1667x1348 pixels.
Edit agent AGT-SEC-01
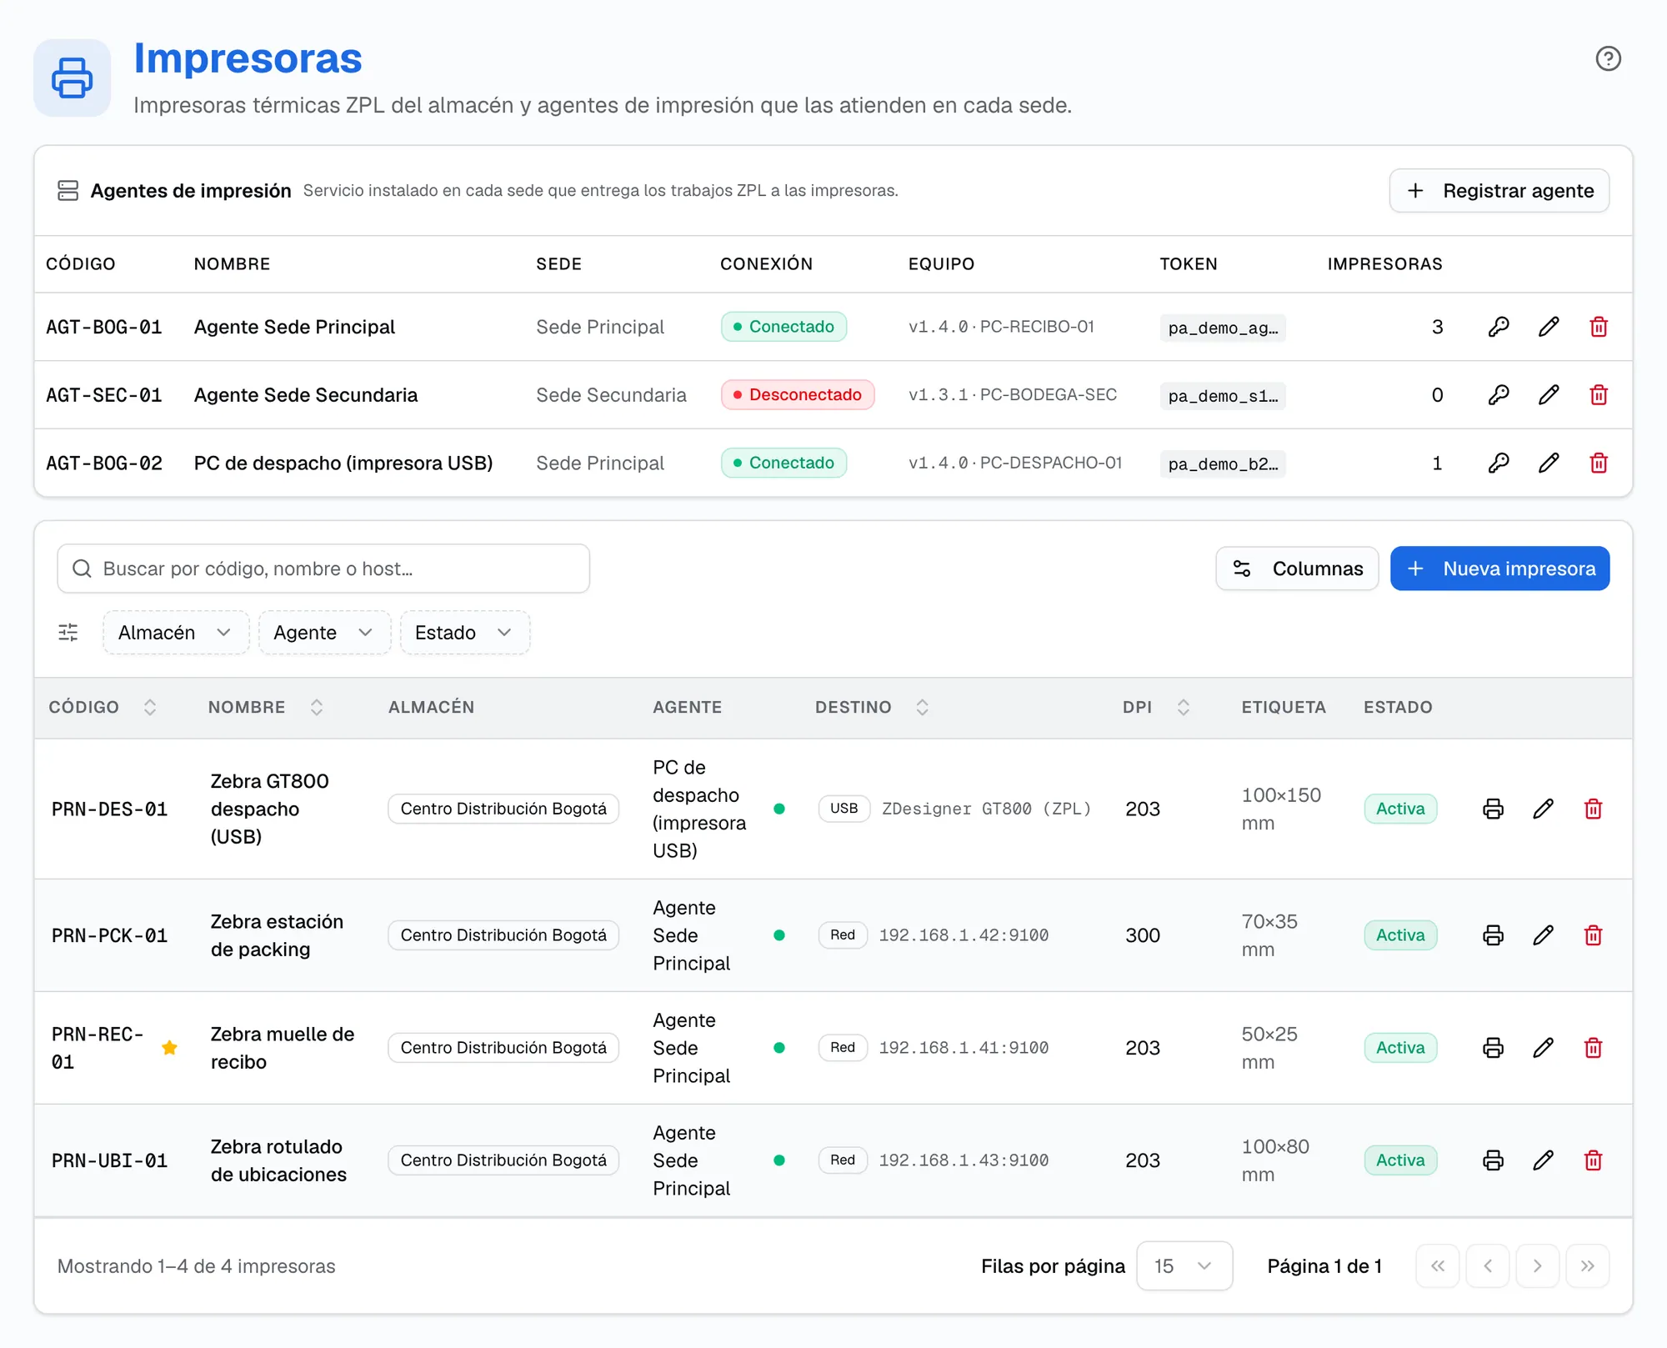[x=1549, y=395]
